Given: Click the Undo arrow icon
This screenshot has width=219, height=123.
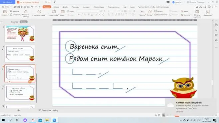Looking at the screenshot, I should pyautogui.click(x=32, y=7).
